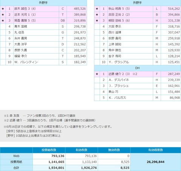181x171 pixels.
Task: Select footnote ※1 森 友哉
Action: coord(40,116)
